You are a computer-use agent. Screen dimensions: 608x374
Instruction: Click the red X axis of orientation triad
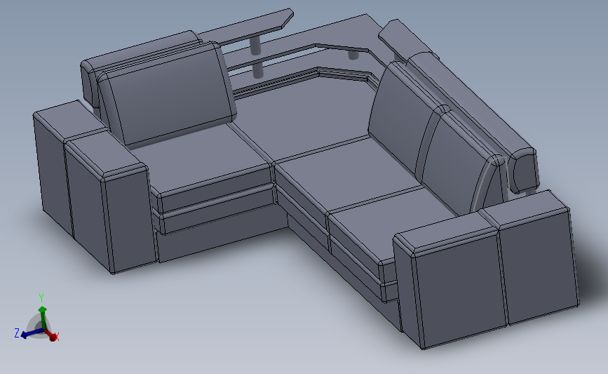coord(53,335)
